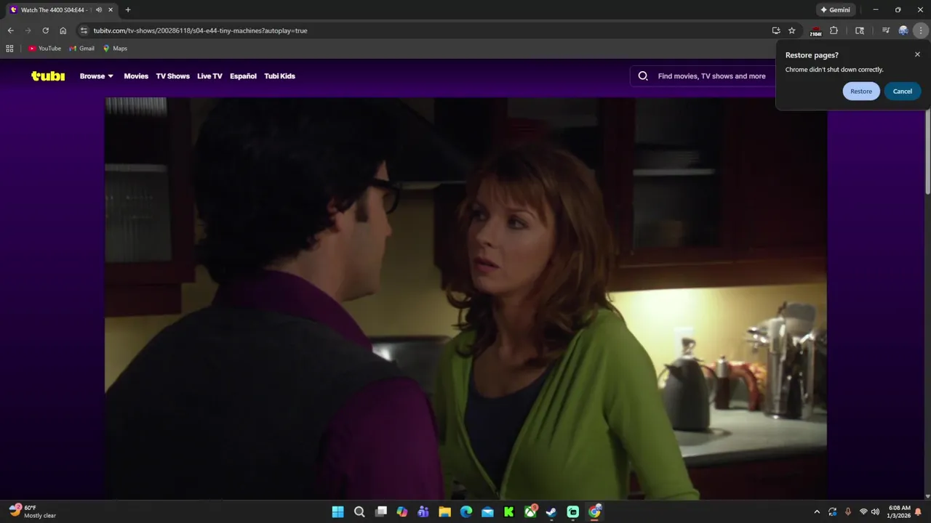Go to the TV Shows section
Image resolution: width=931 pixels, height=523 pixels.
coord(172,76)
